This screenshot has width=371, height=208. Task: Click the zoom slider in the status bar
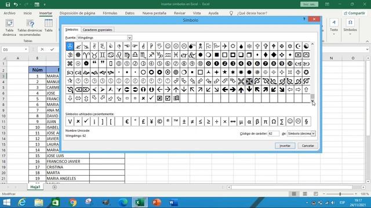(340, 194)
